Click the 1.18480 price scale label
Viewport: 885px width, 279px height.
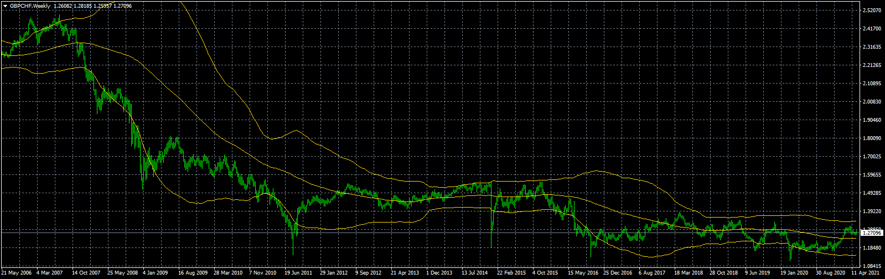point(872,248)
